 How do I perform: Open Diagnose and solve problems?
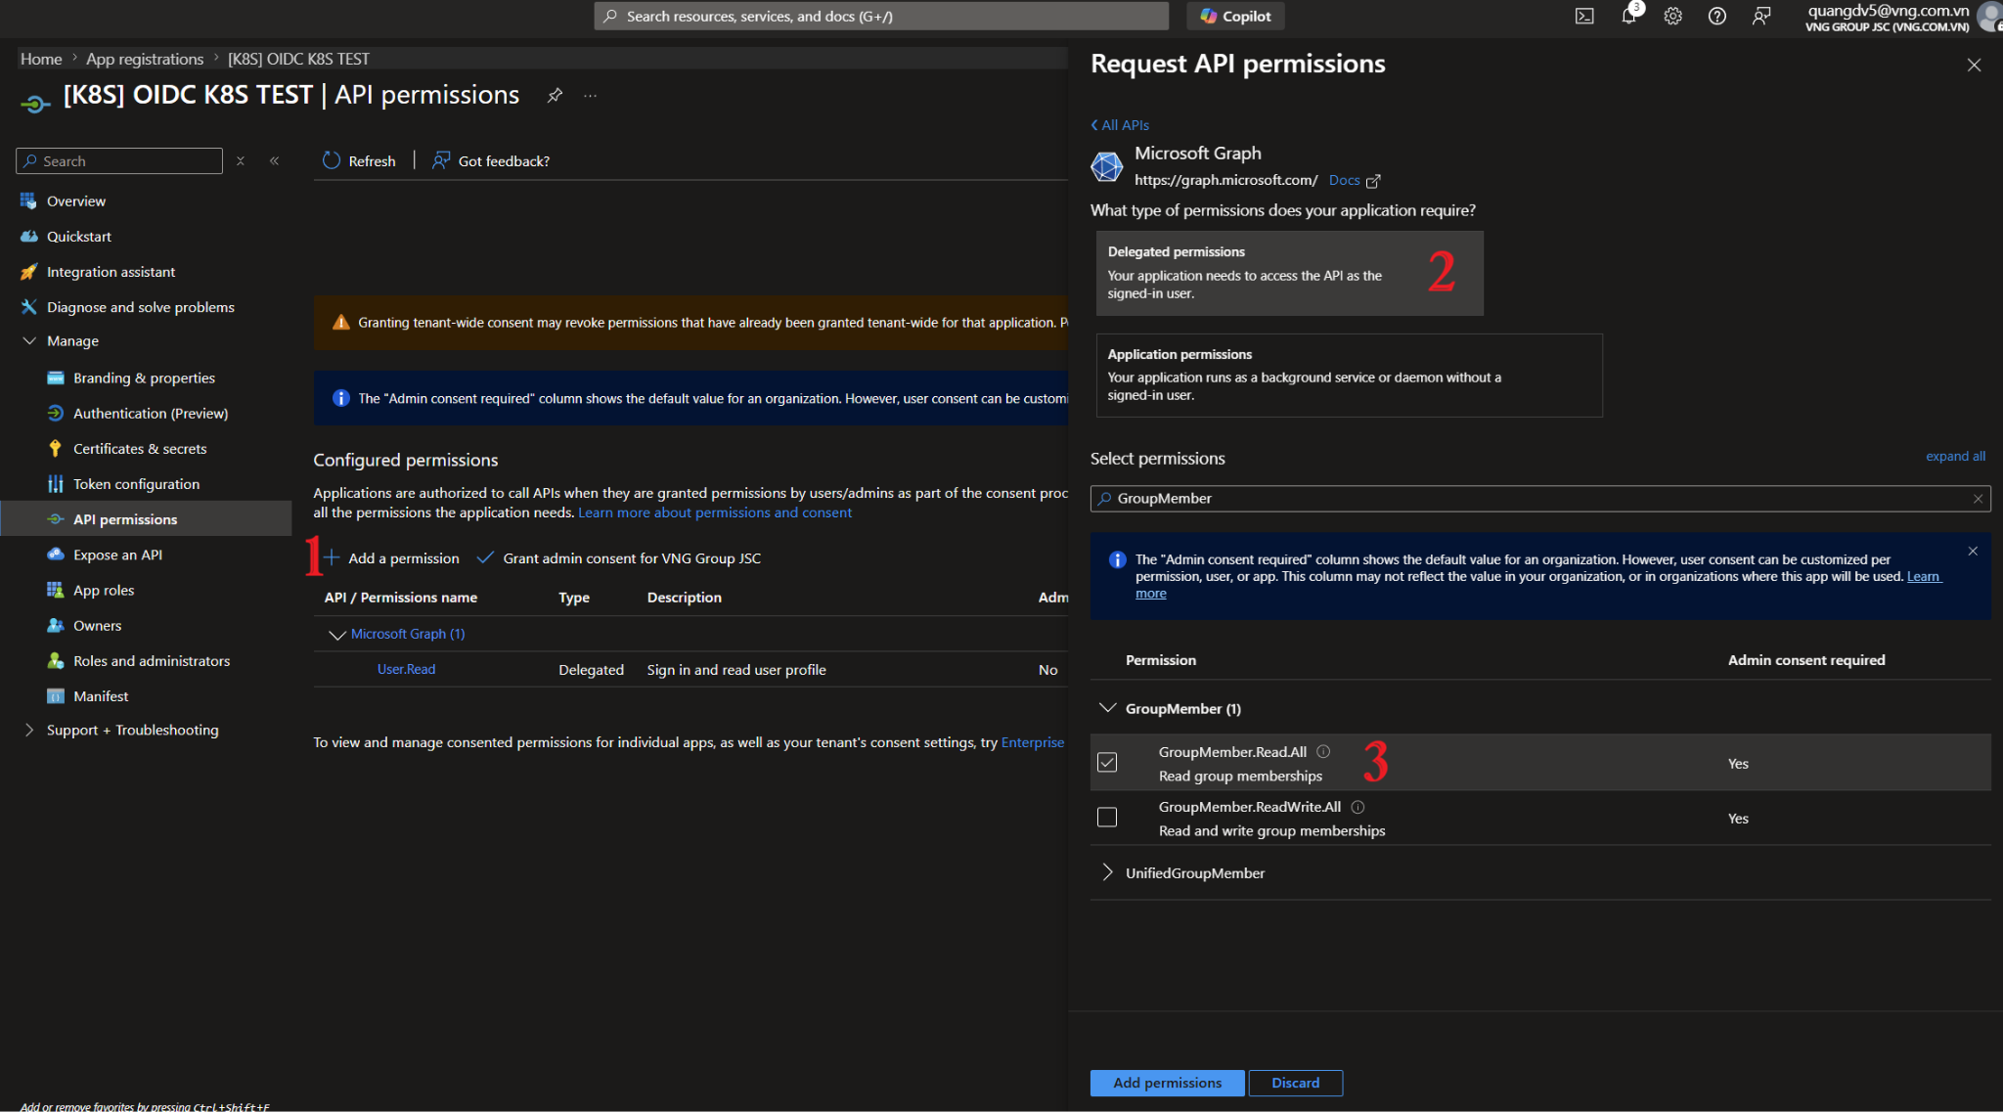pyautogui.click(x=140, y=306)
